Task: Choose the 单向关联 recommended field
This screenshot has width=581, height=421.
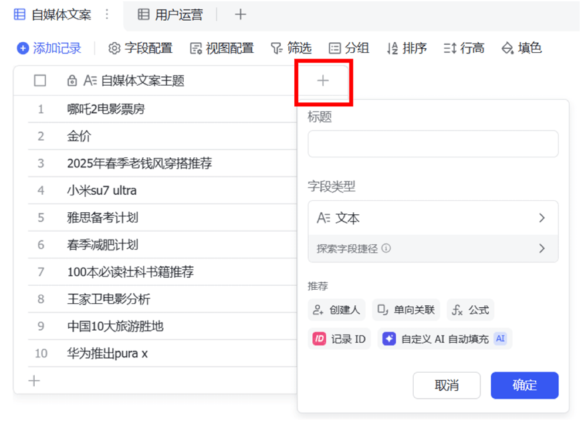Action: [406, 310]
